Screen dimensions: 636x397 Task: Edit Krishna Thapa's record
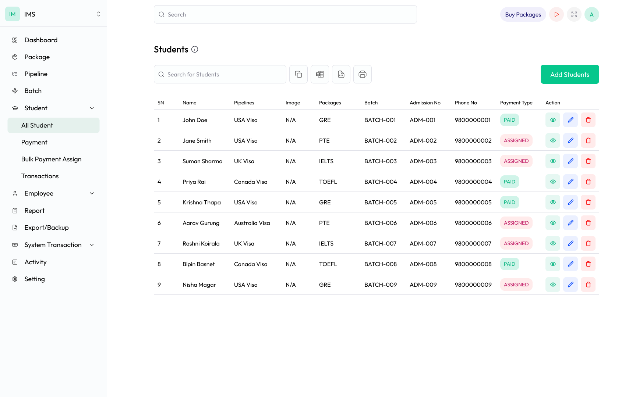[570, 202]
